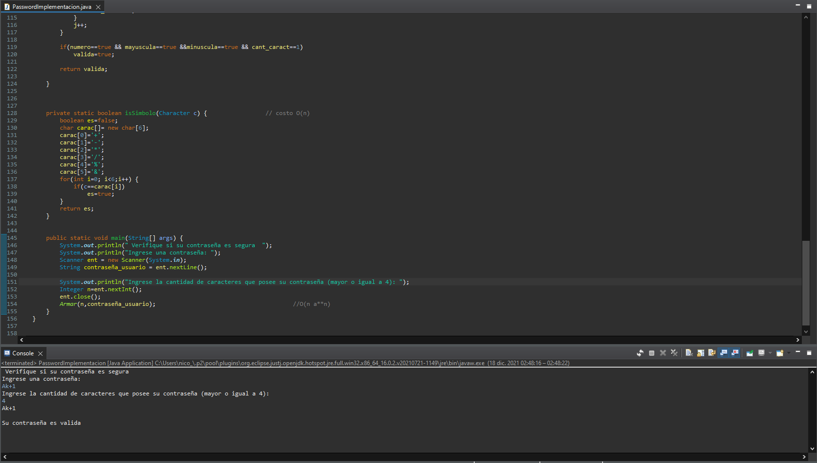This screenshot has width=817, height=463.
Task: Open a new console view
Action: point(780,353)
